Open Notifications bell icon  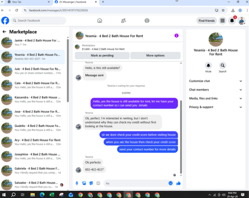coord(232,20)
